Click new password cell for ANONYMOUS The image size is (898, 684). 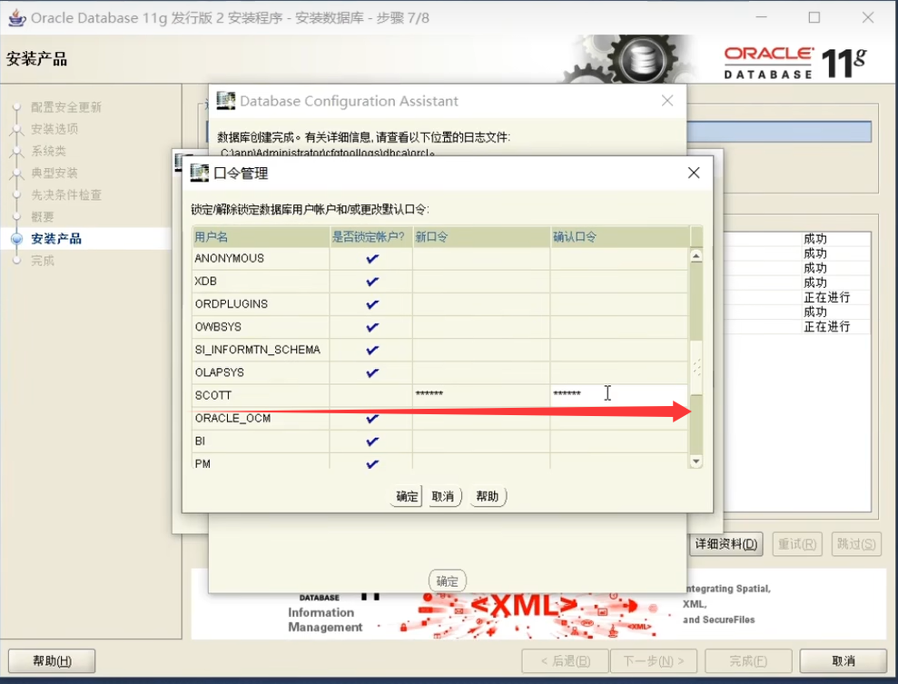click(481, 258)
